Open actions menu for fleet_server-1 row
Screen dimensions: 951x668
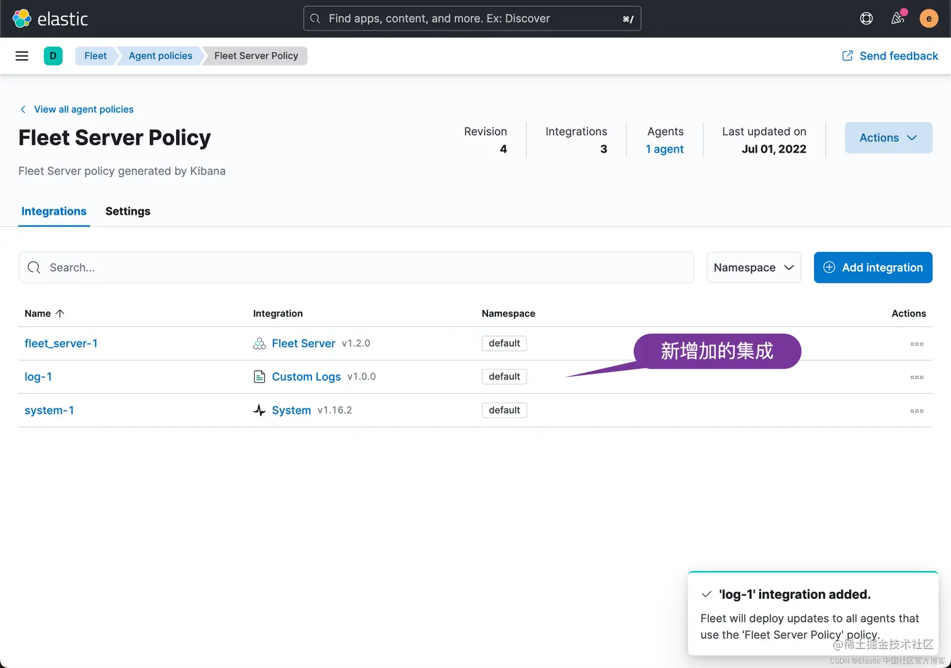[x=916, y=344]
